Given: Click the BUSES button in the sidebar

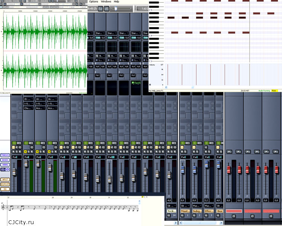Looking at the screenshot, I should pyautogui.click(x=5, y=160).
